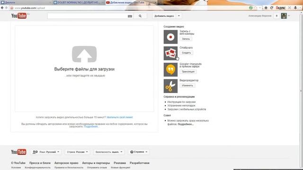Open the Пресса и блоги footer link
The image size is (303, 170).
(x=40, y=163)
